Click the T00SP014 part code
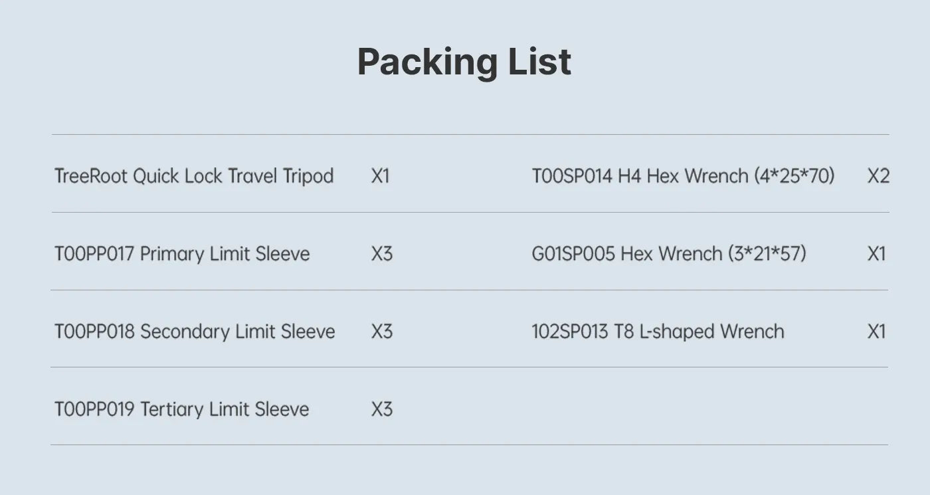This screenshot has height=495, width=930. (572, 176)
